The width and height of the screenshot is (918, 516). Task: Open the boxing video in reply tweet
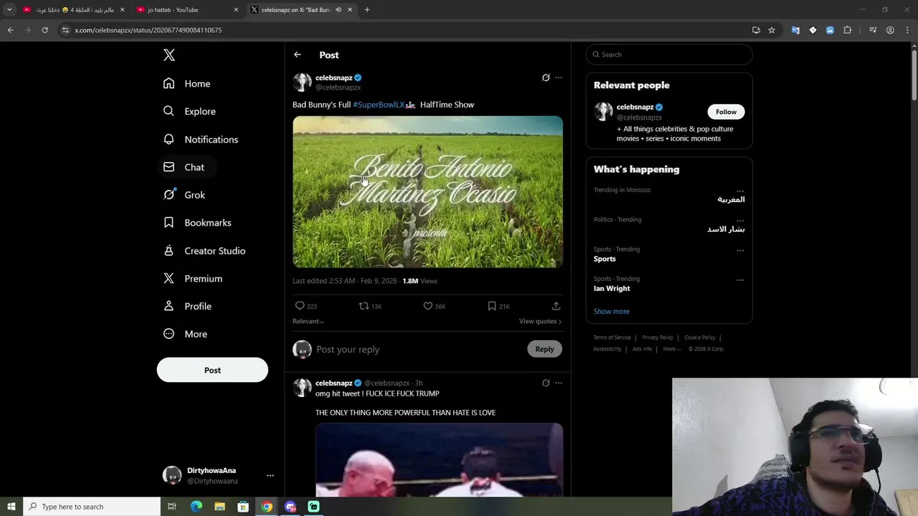pyautogui.click(x=439, y=460)
